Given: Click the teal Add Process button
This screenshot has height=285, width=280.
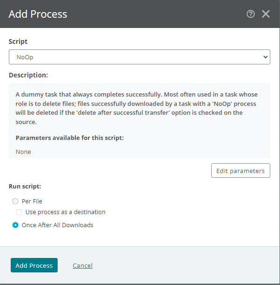Looking at the screenshot, I should pyautogui.click(x=34, y=265).
